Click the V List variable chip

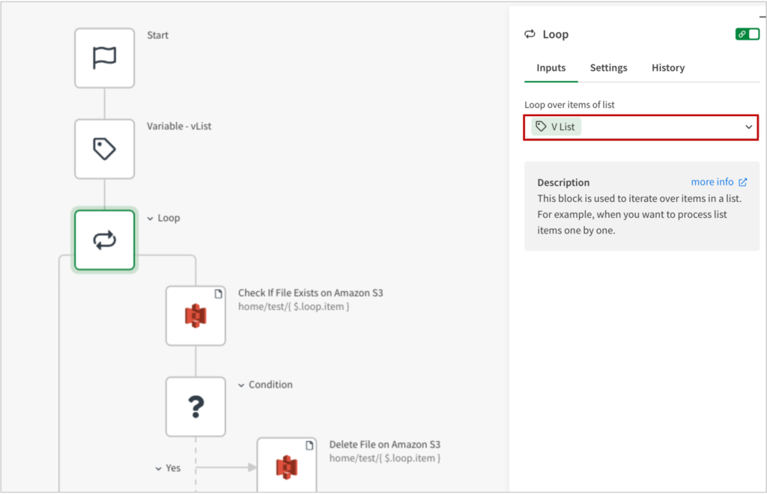coord(556,127)
